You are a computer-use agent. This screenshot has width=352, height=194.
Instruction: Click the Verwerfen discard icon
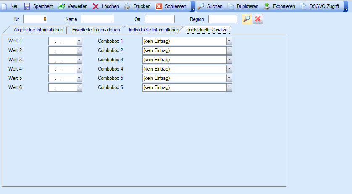tap(61, 6)
